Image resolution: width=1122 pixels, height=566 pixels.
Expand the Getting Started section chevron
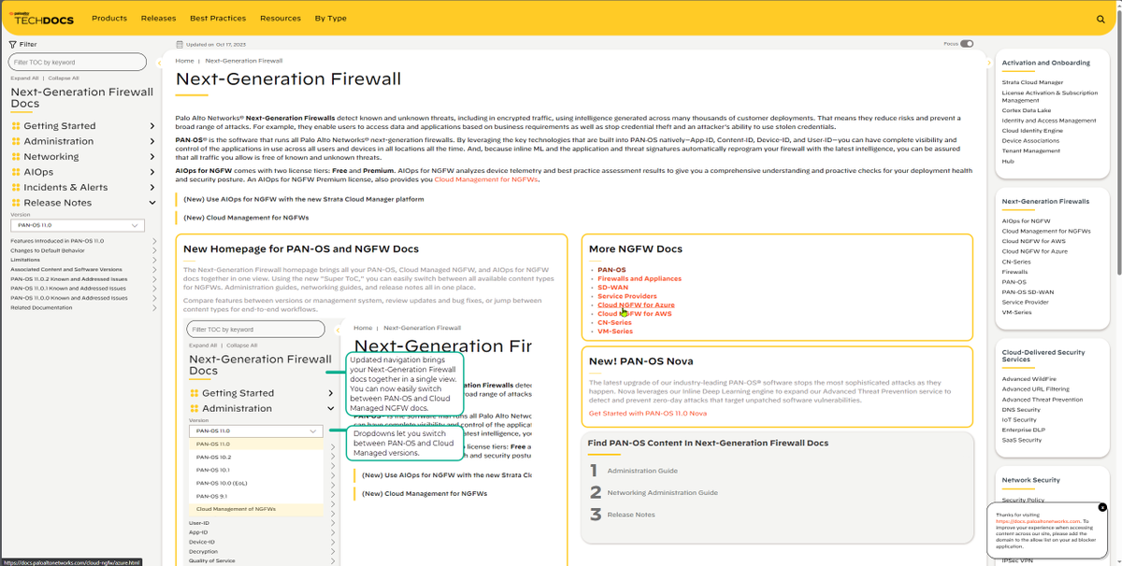coord(152,126)
